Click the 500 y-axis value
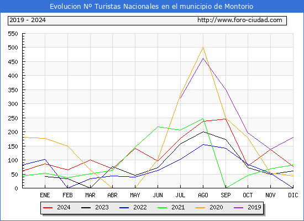304x221 pixels. point(13,48)
